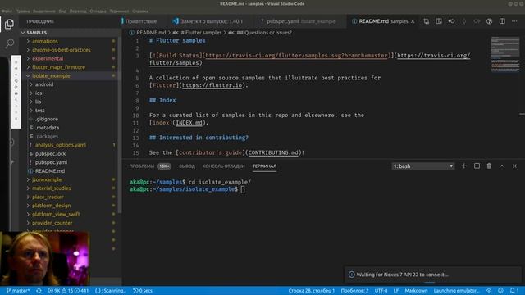The height and width of the screenshot is (295, 525).
Task: Click master branch in status bar
Action: [x=18, y=291]
